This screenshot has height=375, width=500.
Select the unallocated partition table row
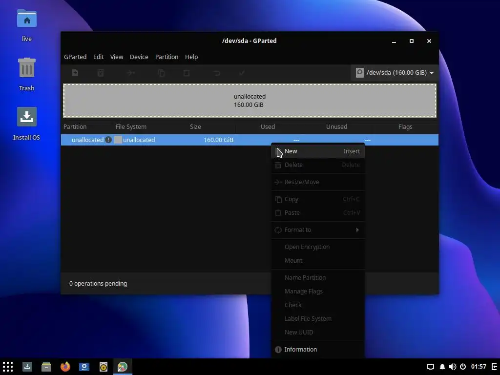click(250, 140)
